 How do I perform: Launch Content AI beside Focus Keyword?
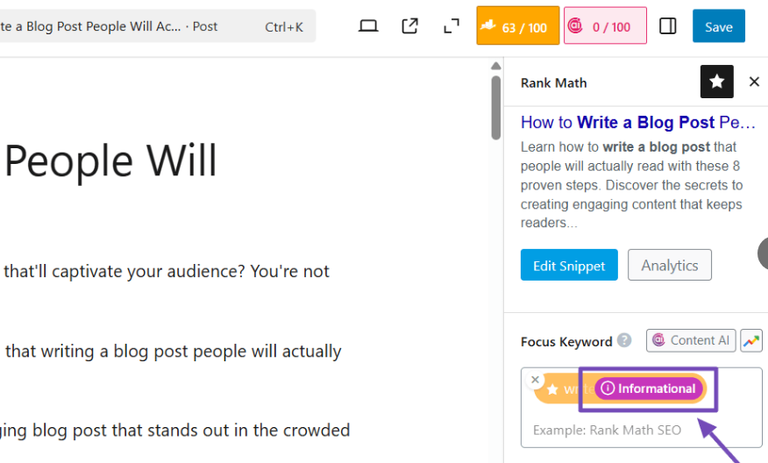(x=691, y=340)
